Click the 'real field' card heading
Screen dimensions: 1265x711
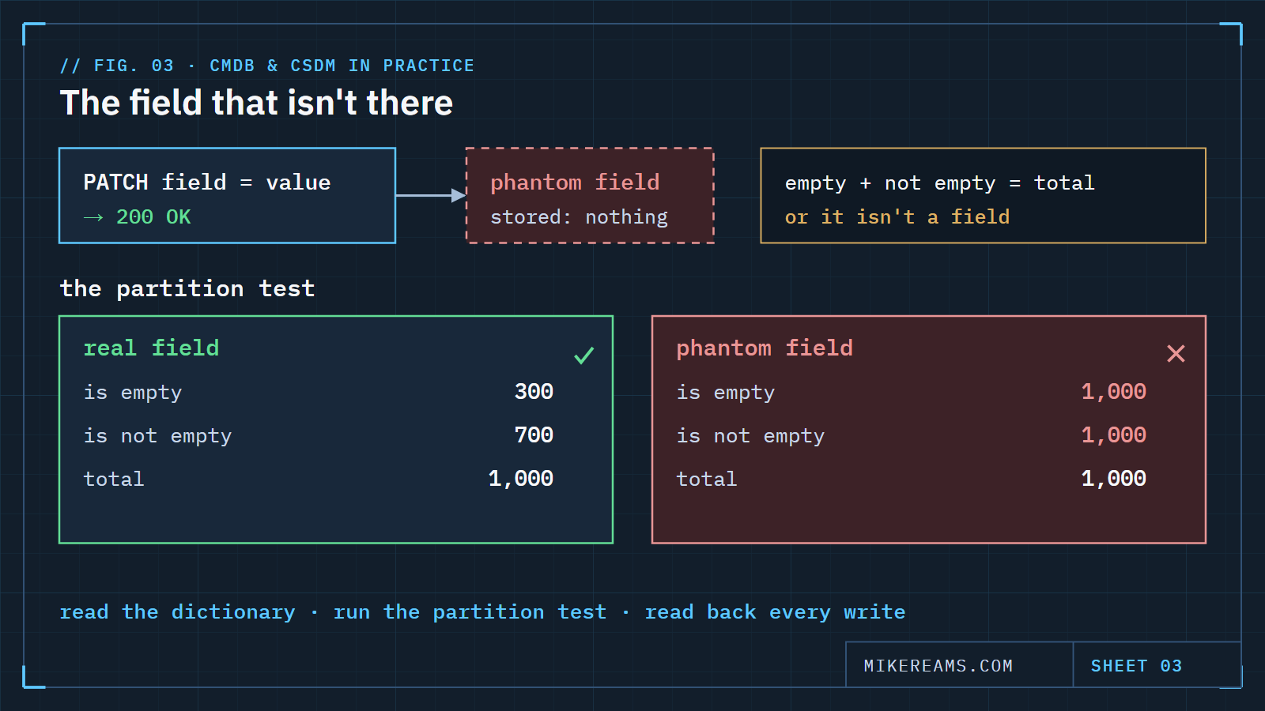pyautogui.click(x=151, y=348)
